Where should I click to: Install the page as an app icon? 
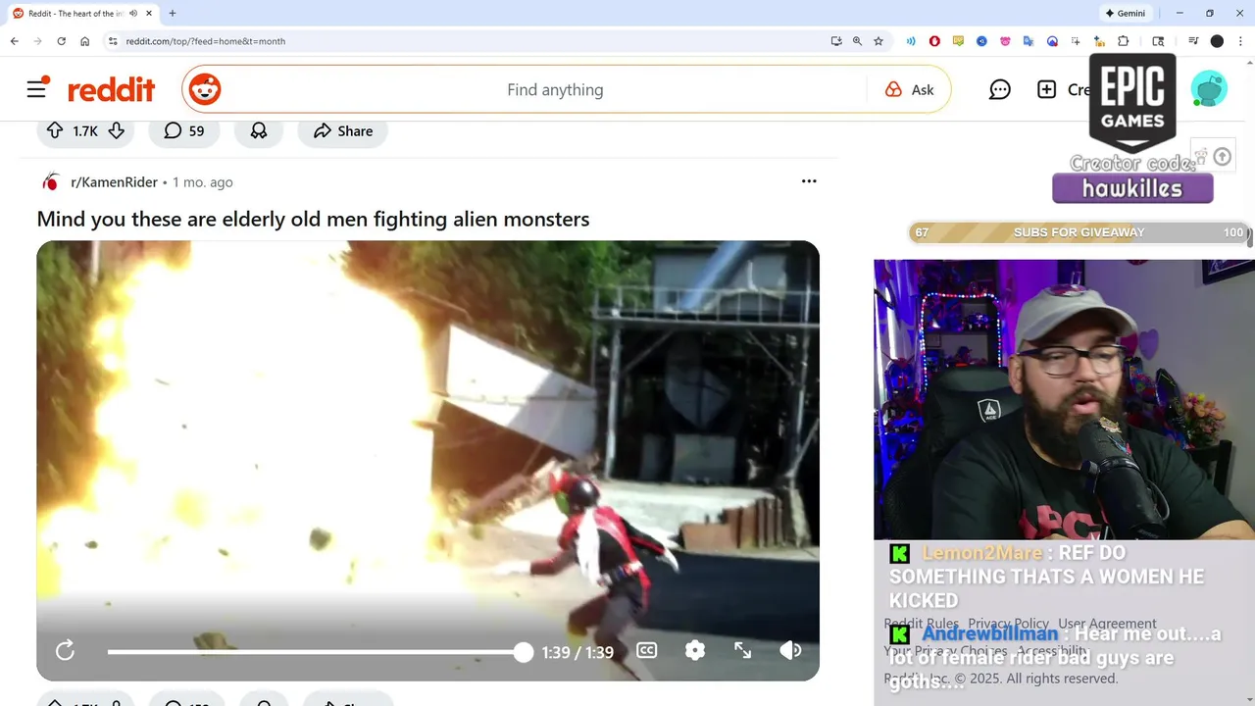[x=836, y=41]
